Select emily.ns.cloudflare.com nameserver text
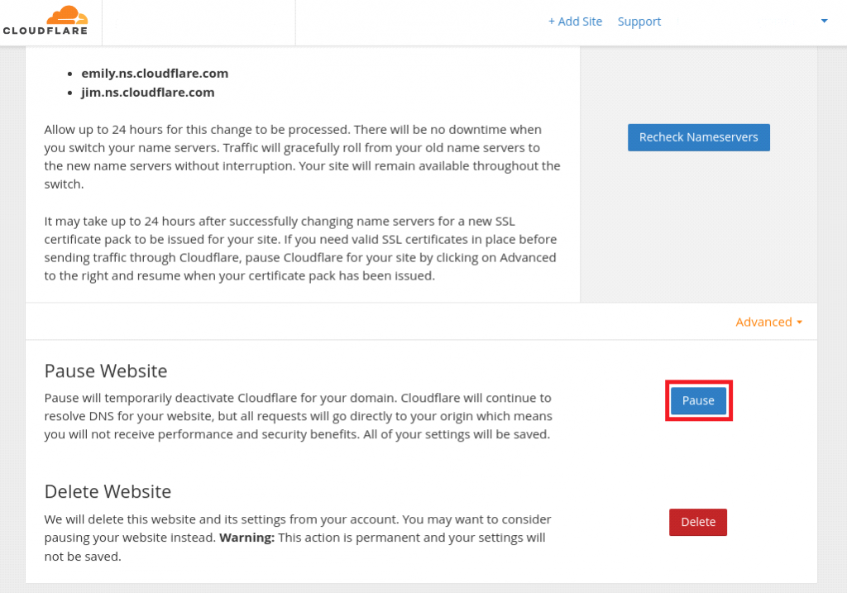The height and width of the screenshot is (593, 847). coord(155,74)
